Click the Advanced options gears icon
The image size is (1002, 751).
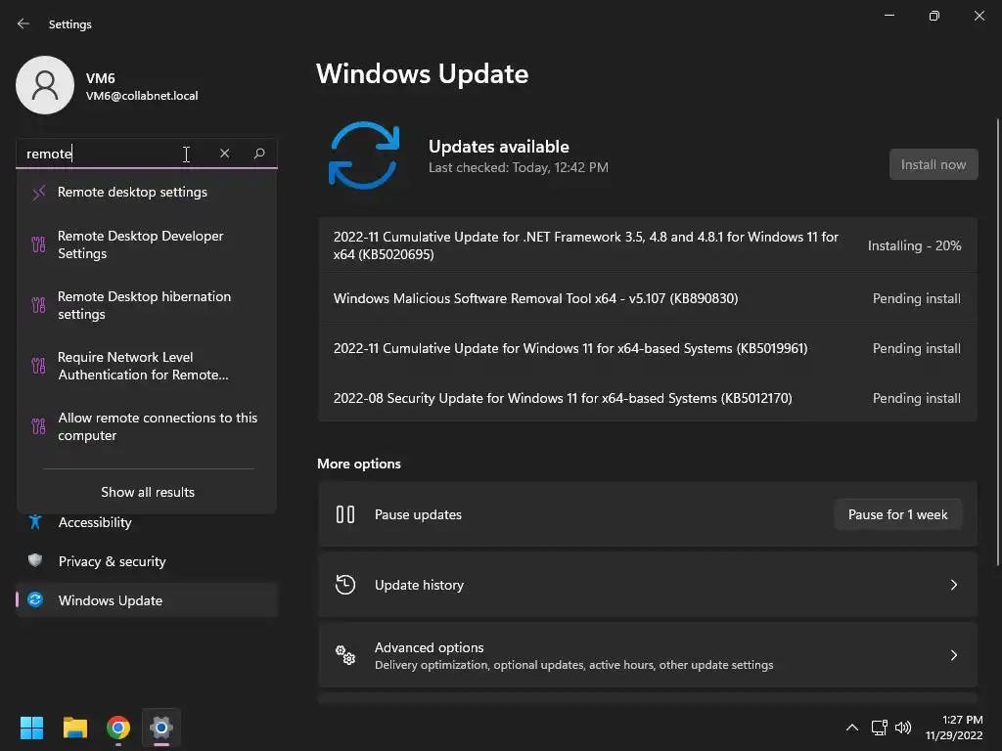pos(345,655)
